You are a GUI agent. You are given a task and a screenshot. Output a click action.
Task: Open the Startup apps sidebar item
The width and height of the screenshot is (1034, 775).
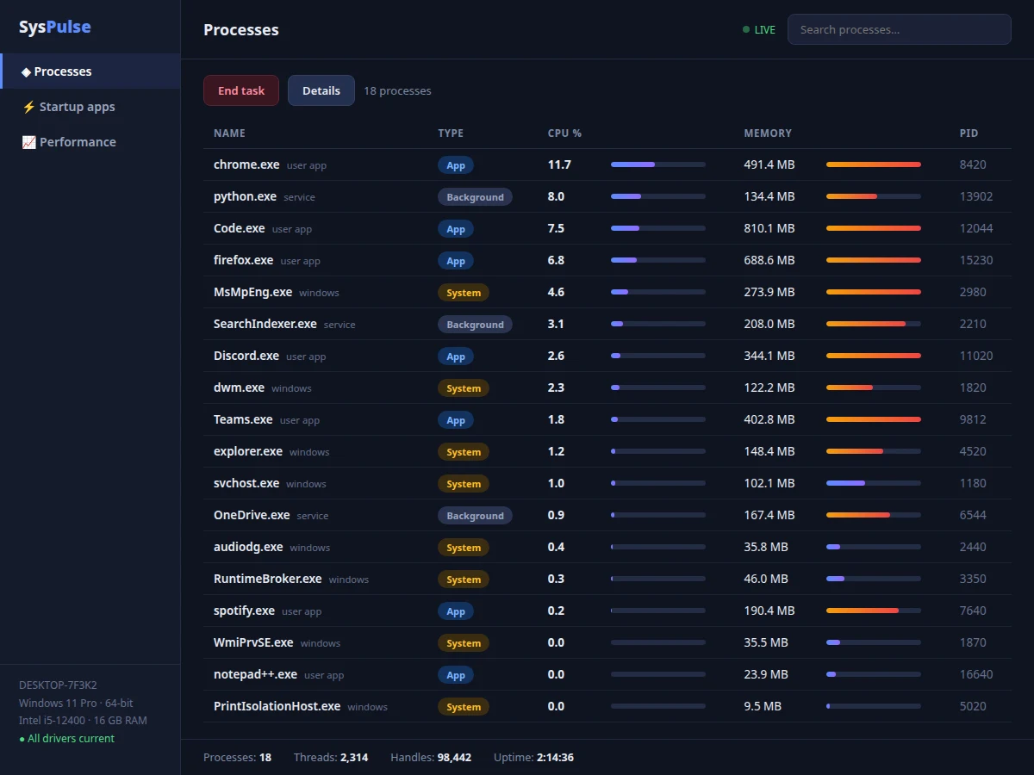[90, 107]
